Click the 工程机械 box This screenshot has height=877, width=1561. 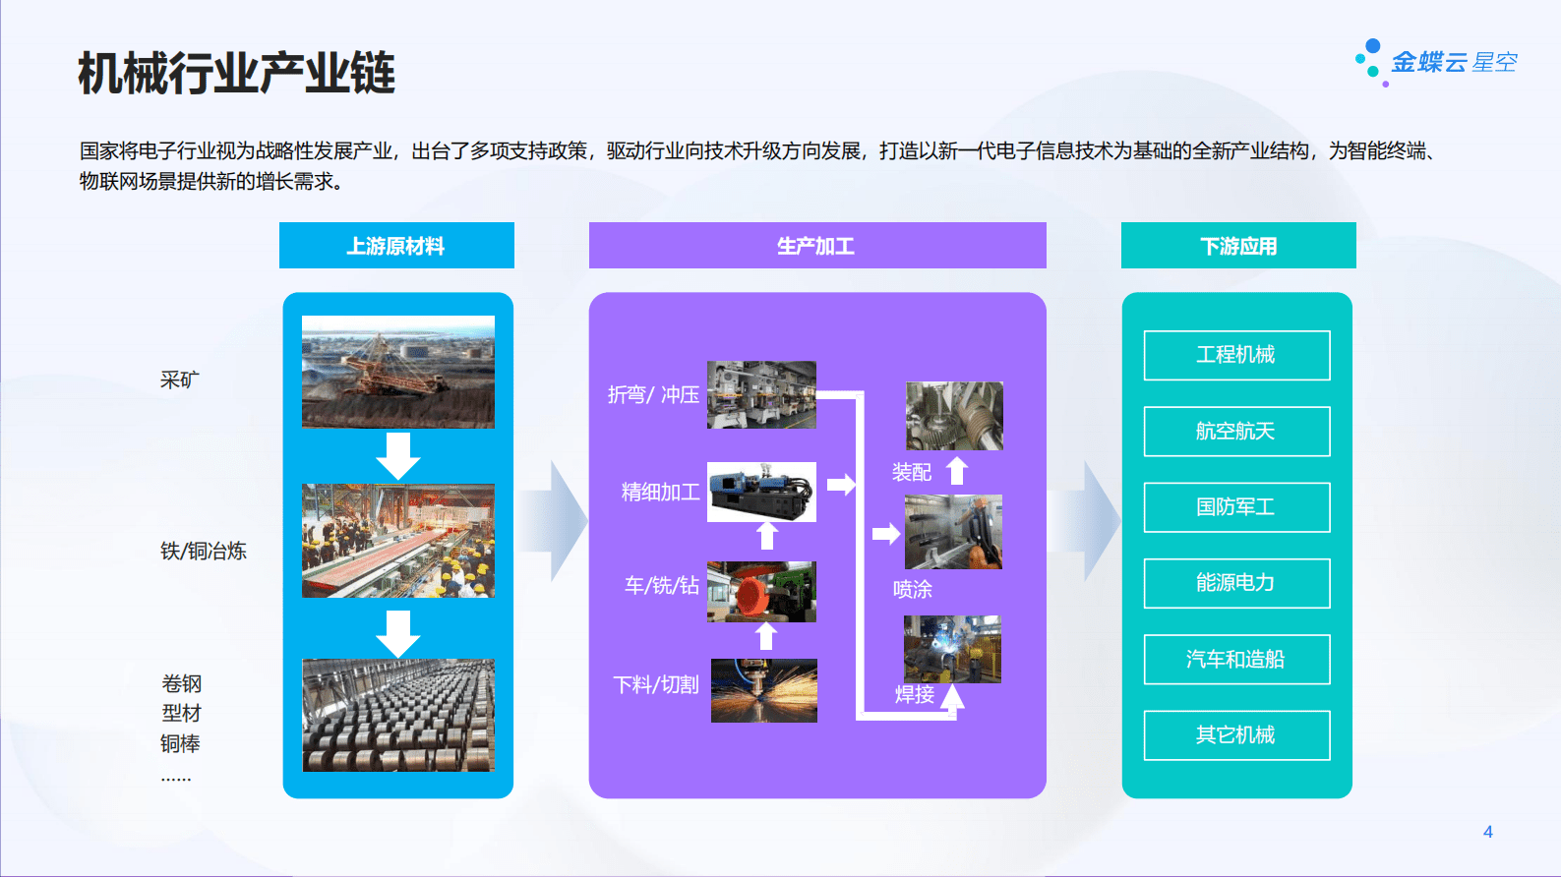[1236, 355]
